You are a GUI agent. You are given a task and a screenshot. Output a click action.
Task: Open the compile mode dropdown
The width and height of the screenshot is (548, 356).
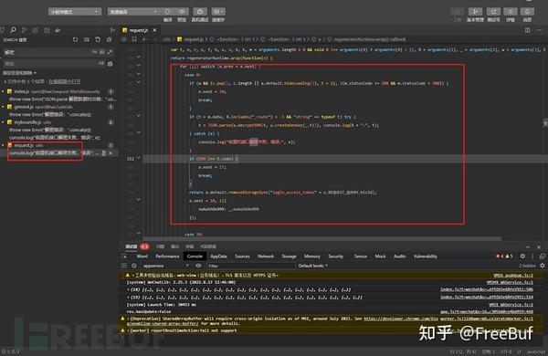pos(134,12)
